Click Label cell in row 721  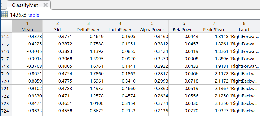coord(244,88)
